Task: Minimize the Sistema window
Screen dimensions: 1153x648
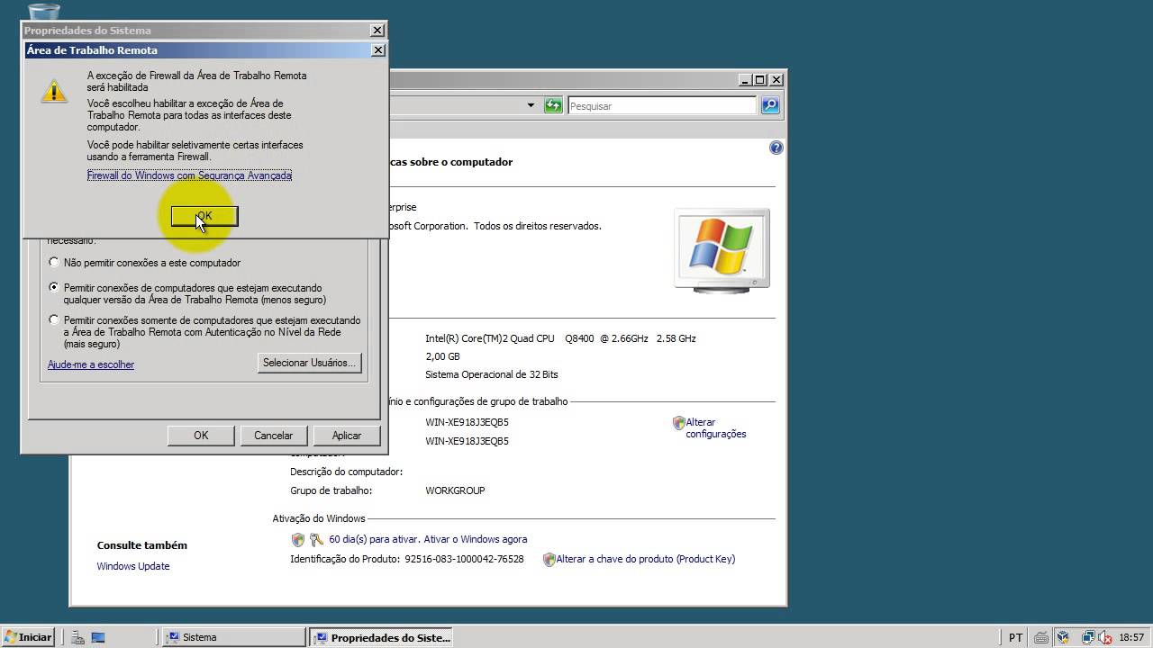Action: click(x=746, y=79)
